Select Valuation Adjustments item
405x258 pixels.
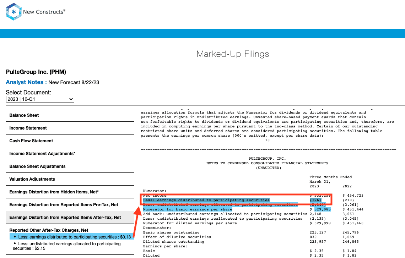[x=70, y=179]
